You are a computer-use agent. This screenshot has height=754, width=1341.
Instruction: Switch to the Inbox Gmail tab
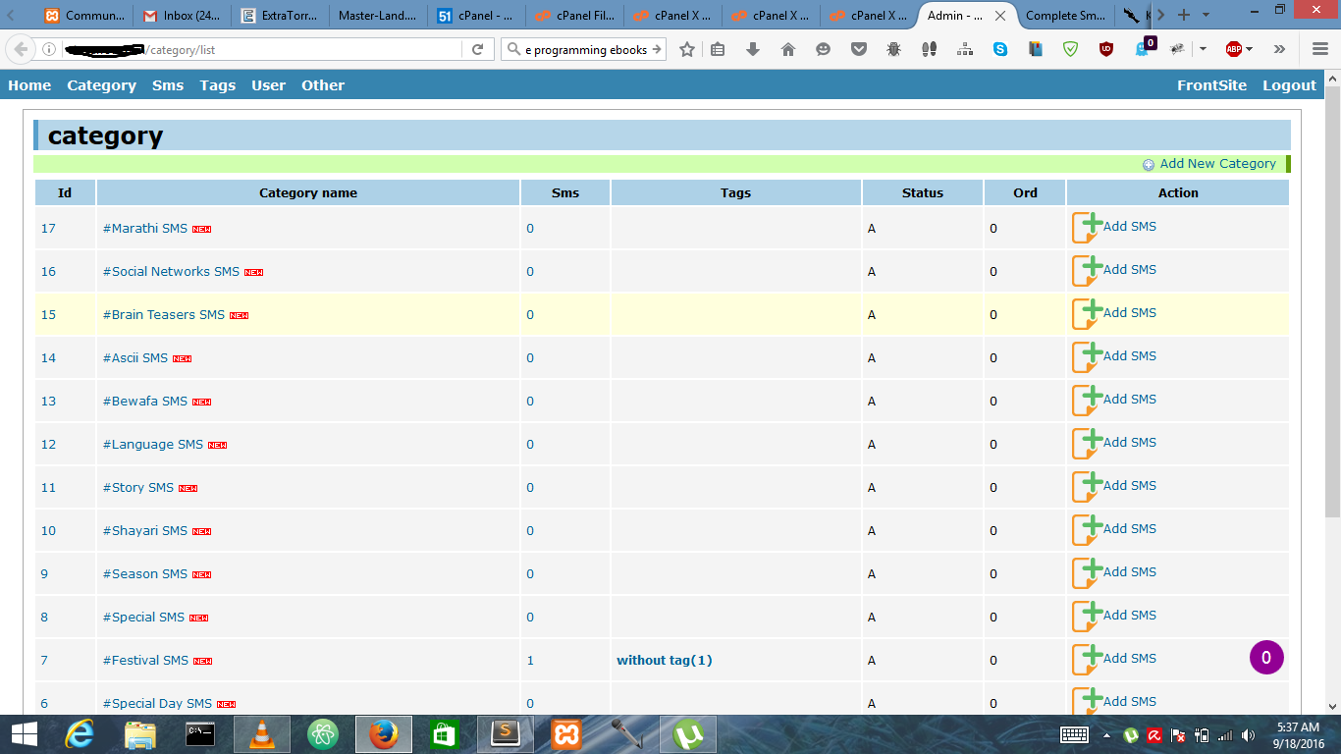click(183, 16)
